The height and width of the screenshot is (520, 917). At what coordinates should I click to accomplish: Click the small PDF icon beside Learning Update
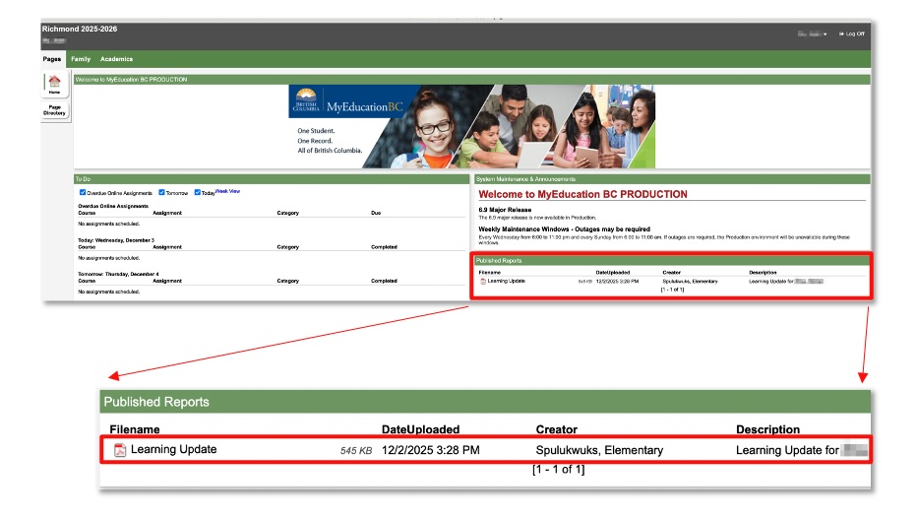(483, 282)
